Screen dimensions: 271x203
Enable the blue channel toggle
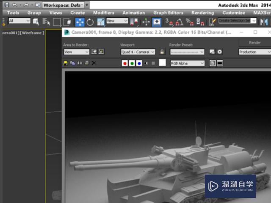click(139, 63)
